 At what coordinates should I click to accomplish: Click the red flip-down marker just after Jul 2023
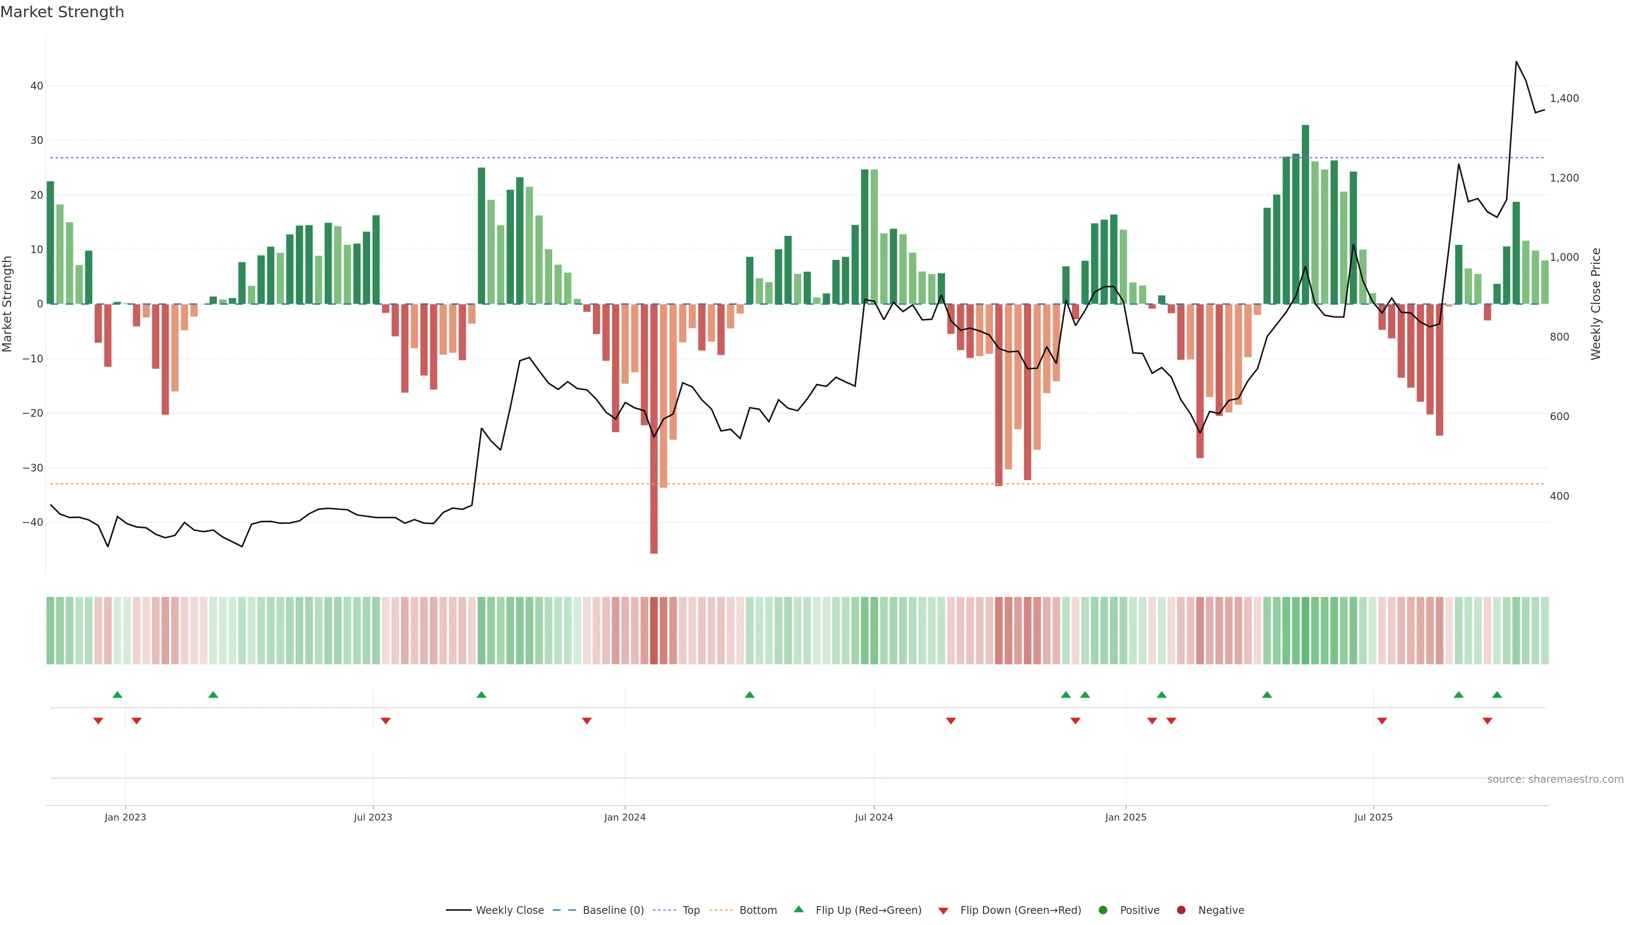(x=386, y=721)
